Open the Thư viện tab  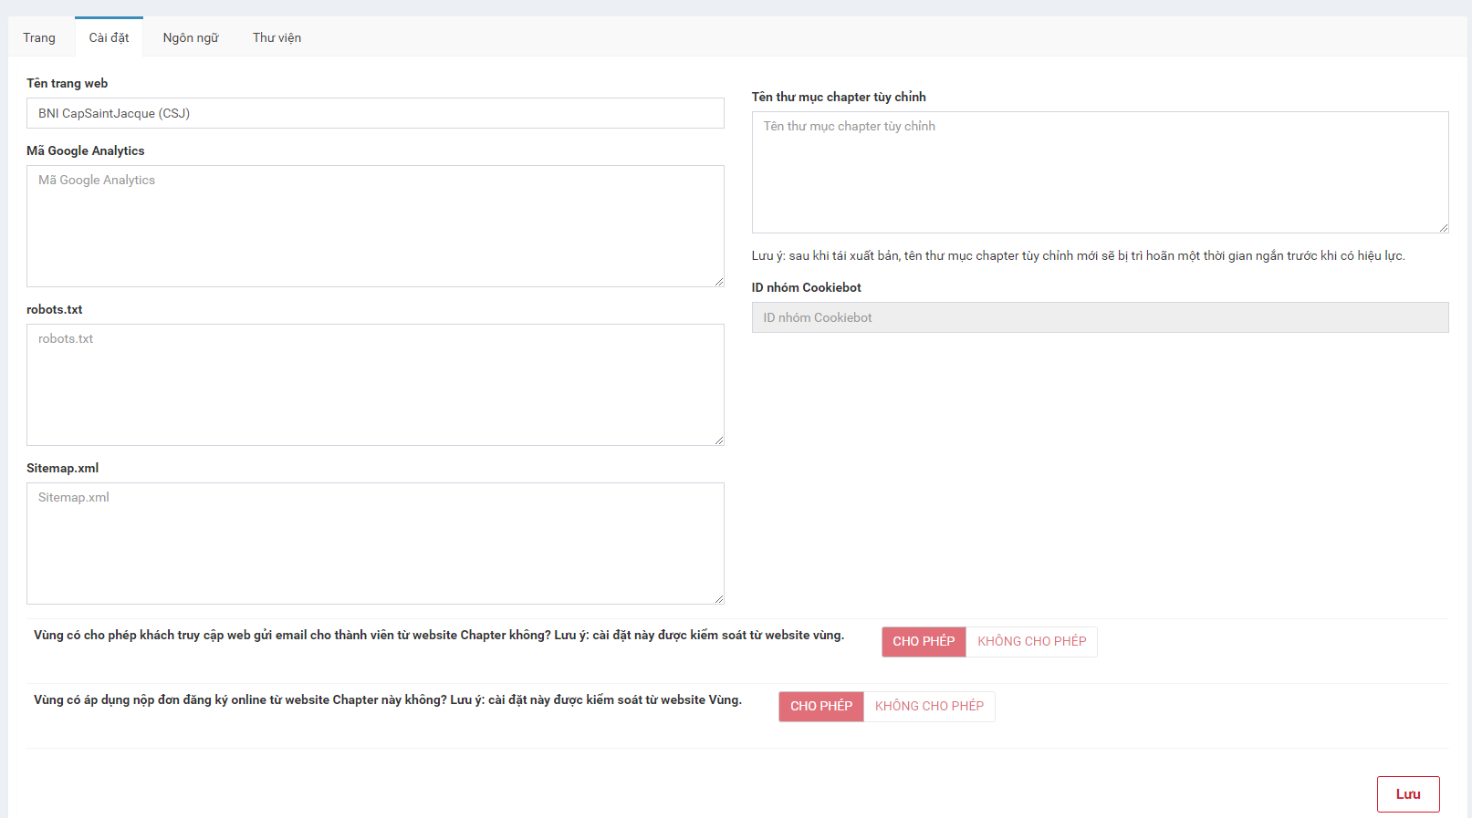(277, 37)
